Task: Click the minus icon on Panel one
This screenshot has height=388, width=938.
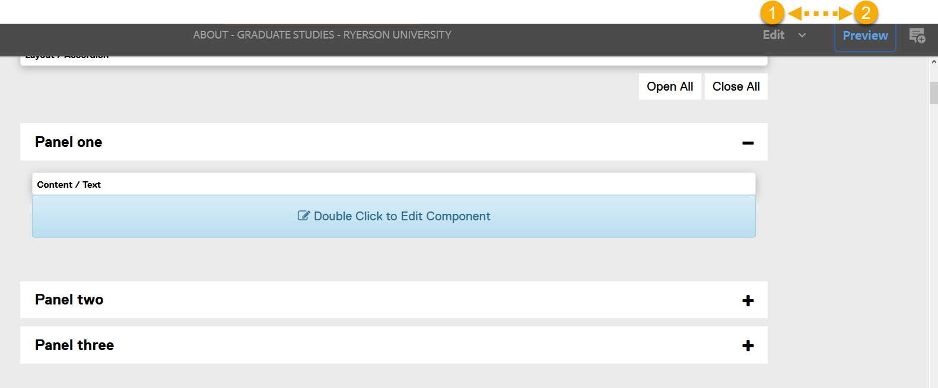Action: (748, 142)
